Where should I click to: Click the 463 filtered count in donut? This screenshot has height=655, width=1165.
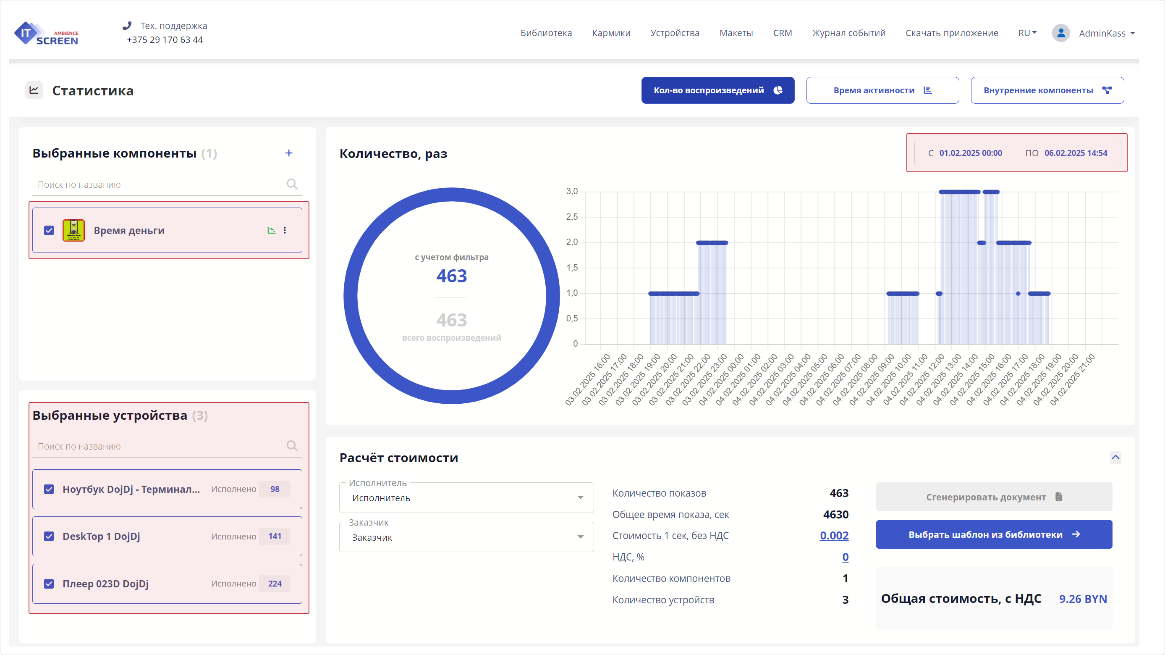point(451,276)
